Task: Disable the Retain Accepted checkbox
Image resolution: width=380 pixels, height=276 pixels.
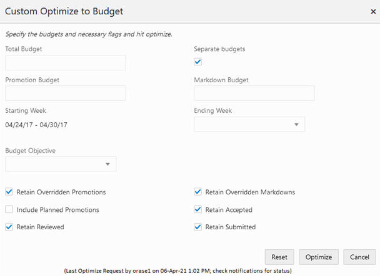Action: tap(198, 209)
